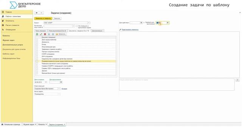Move selected document row up
Viewport: 242px width, 136px height.
tap(49, 34)
